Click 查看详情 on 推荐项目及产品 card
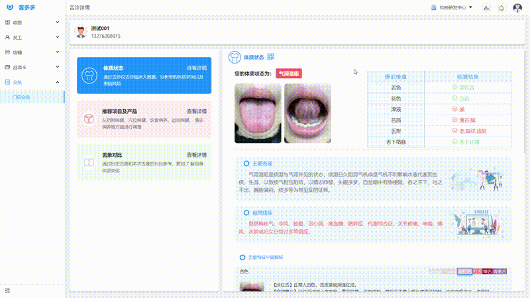This screenshot has height=298, width=530. pos(197,111)
